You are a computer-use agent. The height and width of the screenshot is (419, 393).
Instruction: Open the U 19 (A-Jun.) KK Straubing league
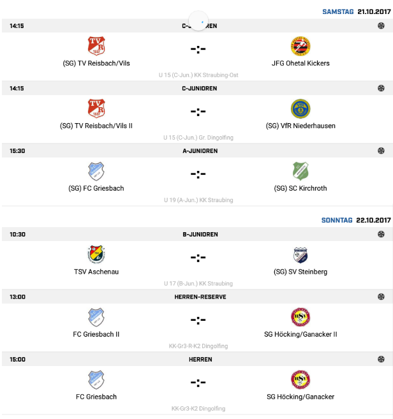[198, 200]
